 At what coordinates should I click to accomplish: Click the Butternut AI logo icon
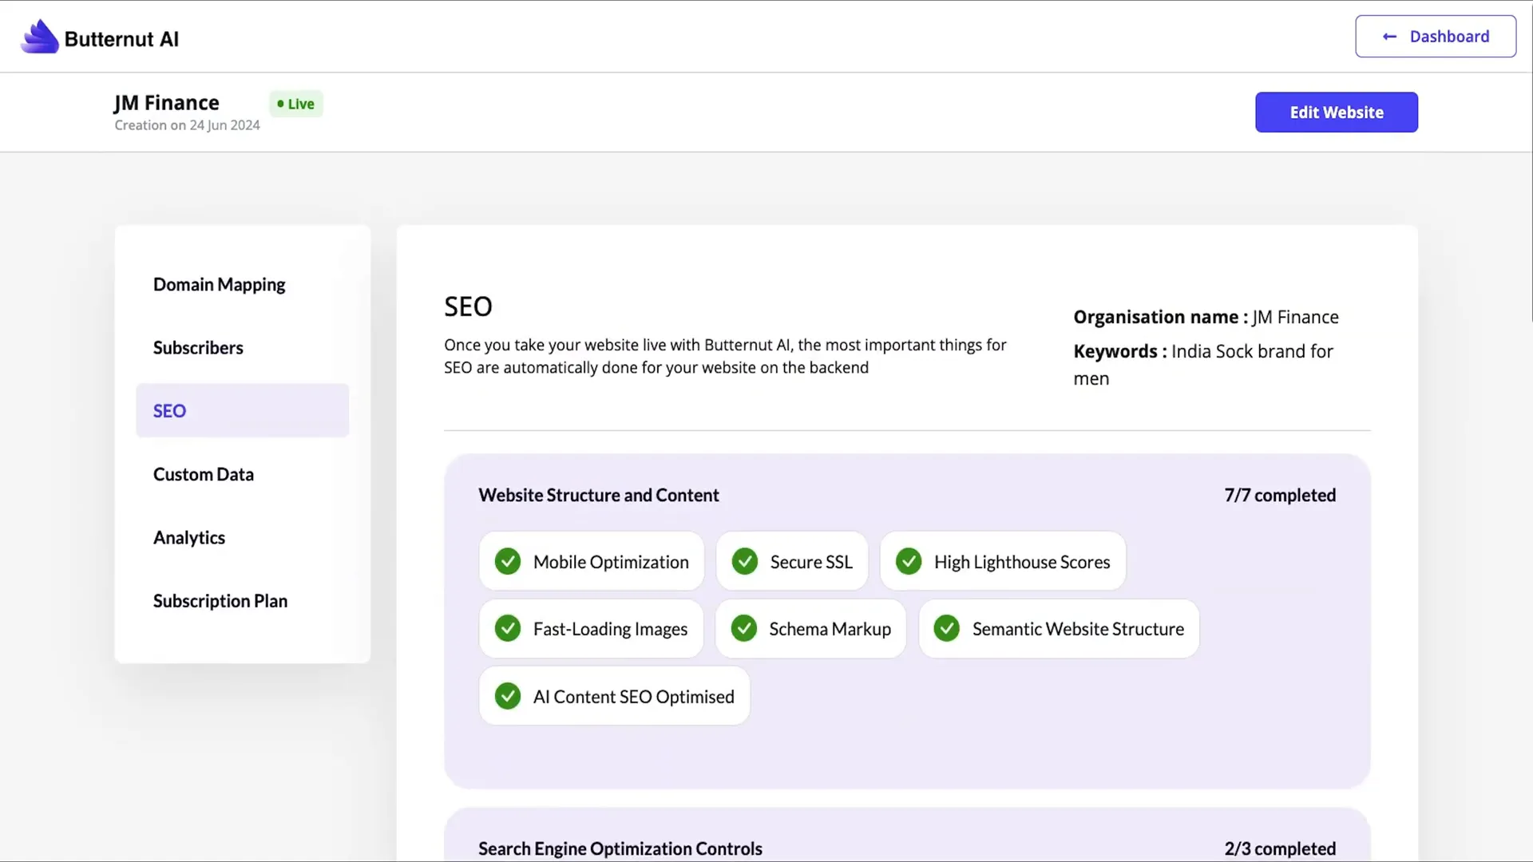point(40,37)
